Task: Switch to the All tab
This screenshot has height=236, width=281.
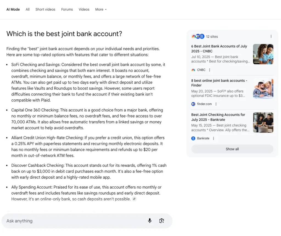Action: [28, 10]
